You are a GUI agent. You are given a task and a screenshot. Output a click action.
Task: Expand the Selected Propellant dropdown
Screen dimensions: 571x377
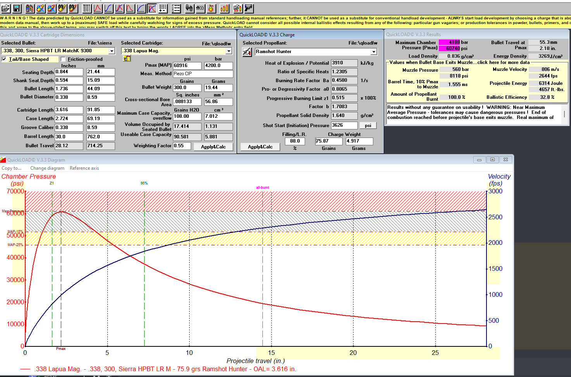point(374,52)
